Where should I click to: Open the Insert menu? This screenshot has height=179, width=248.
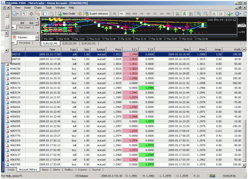point(27,8)
